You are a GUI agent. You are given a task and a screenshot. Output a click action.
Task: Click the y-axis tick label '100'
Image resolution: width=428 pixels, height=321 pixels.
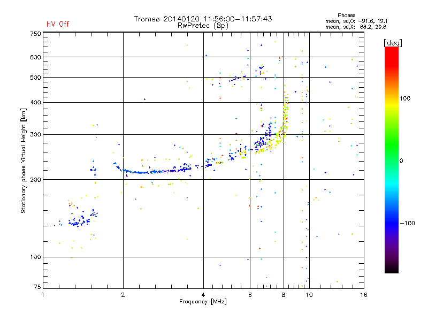pyautogui.click(x=35, y=257)
